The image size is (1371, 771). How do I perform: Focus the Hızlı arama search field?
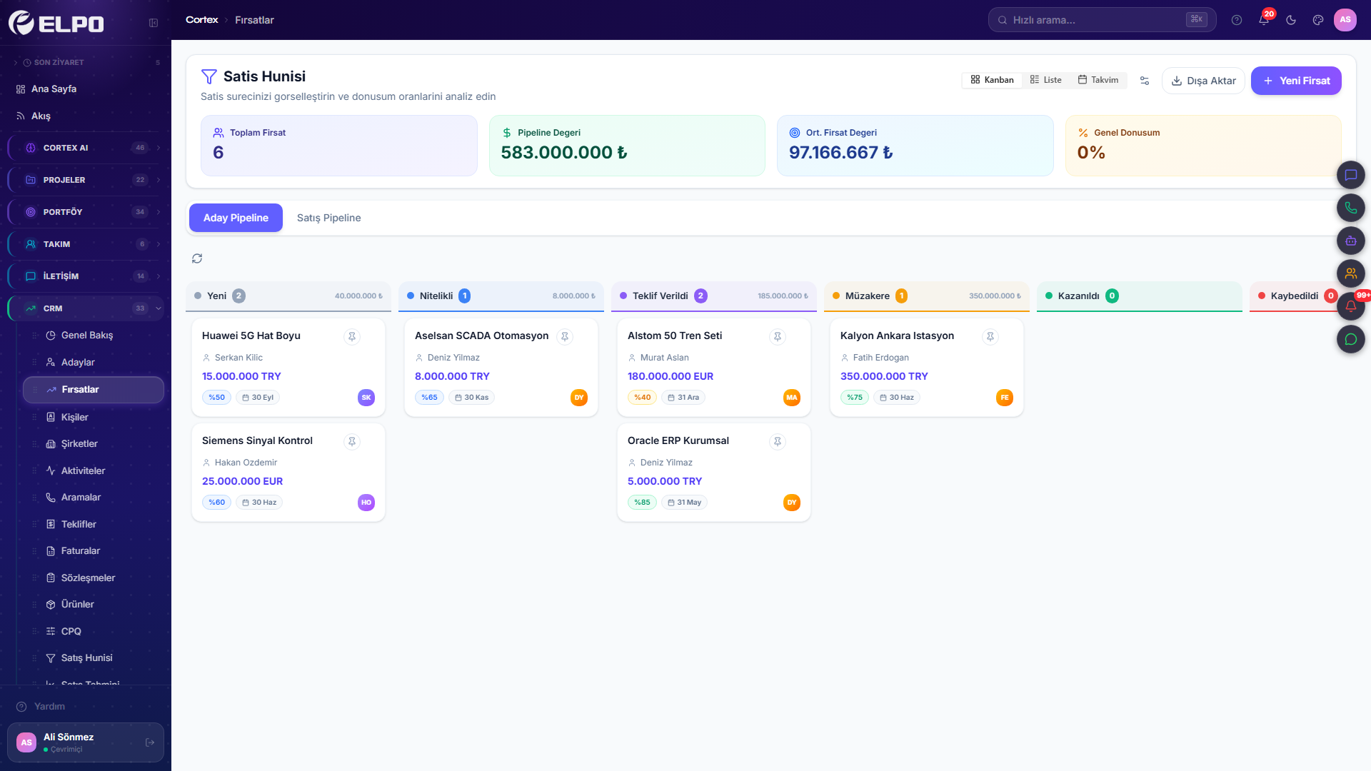point(1102,20)
